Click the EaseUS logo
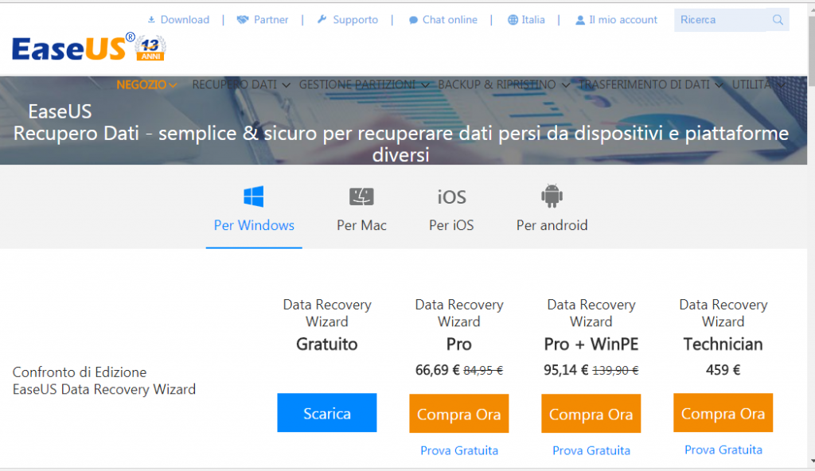The width and height of the screenshot is (815, 471). click(x=74, y=48)
